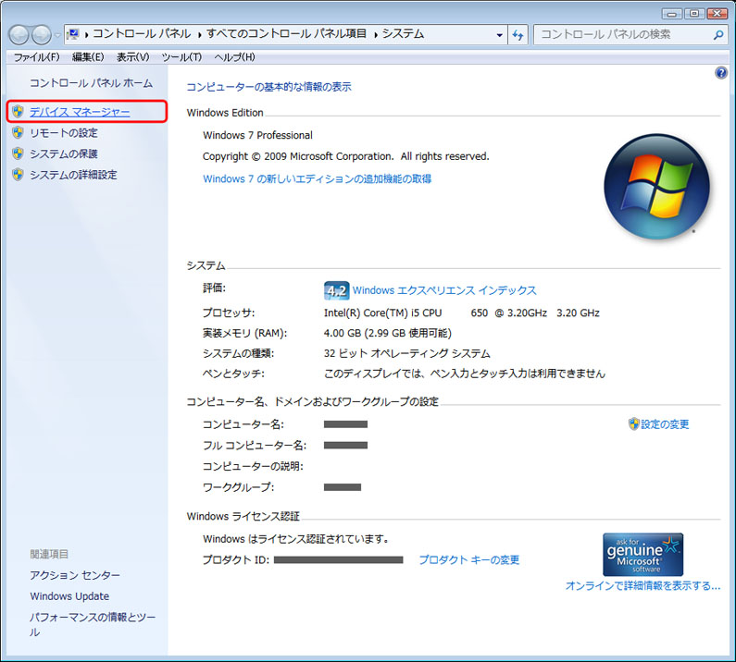Click the 4.2 experience index score badge
The width and height of the screenshot is (736, 662).
click(337, 290)
